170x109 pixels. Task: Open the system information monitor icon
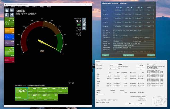point(12,11)
